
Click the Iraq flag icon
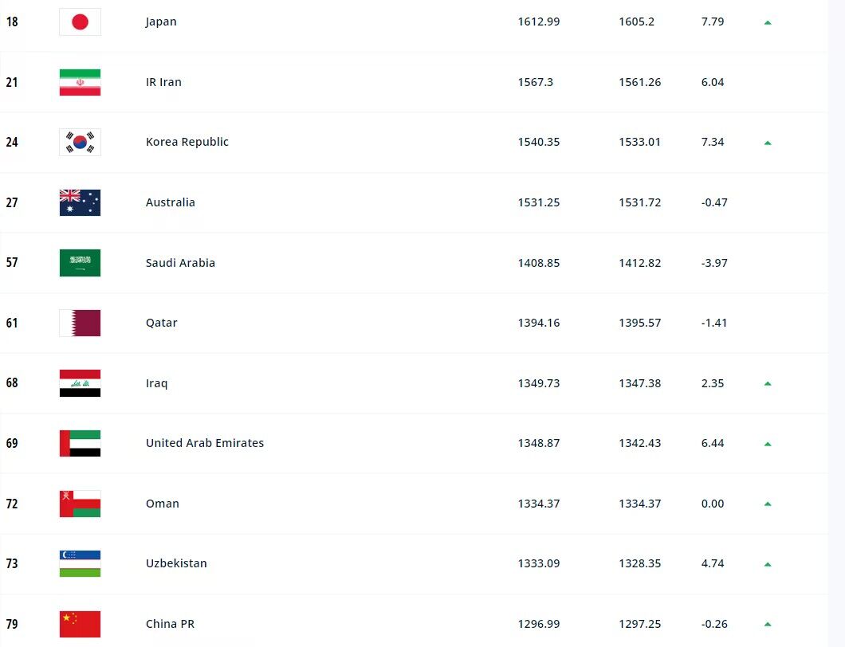point(80,383)
